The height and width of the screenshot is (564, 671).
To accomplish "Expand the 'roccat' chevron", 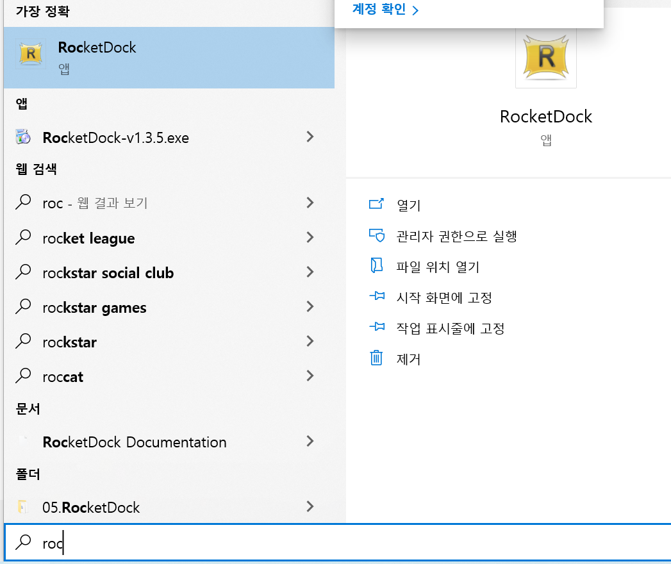I will click(x=310, y=376).
